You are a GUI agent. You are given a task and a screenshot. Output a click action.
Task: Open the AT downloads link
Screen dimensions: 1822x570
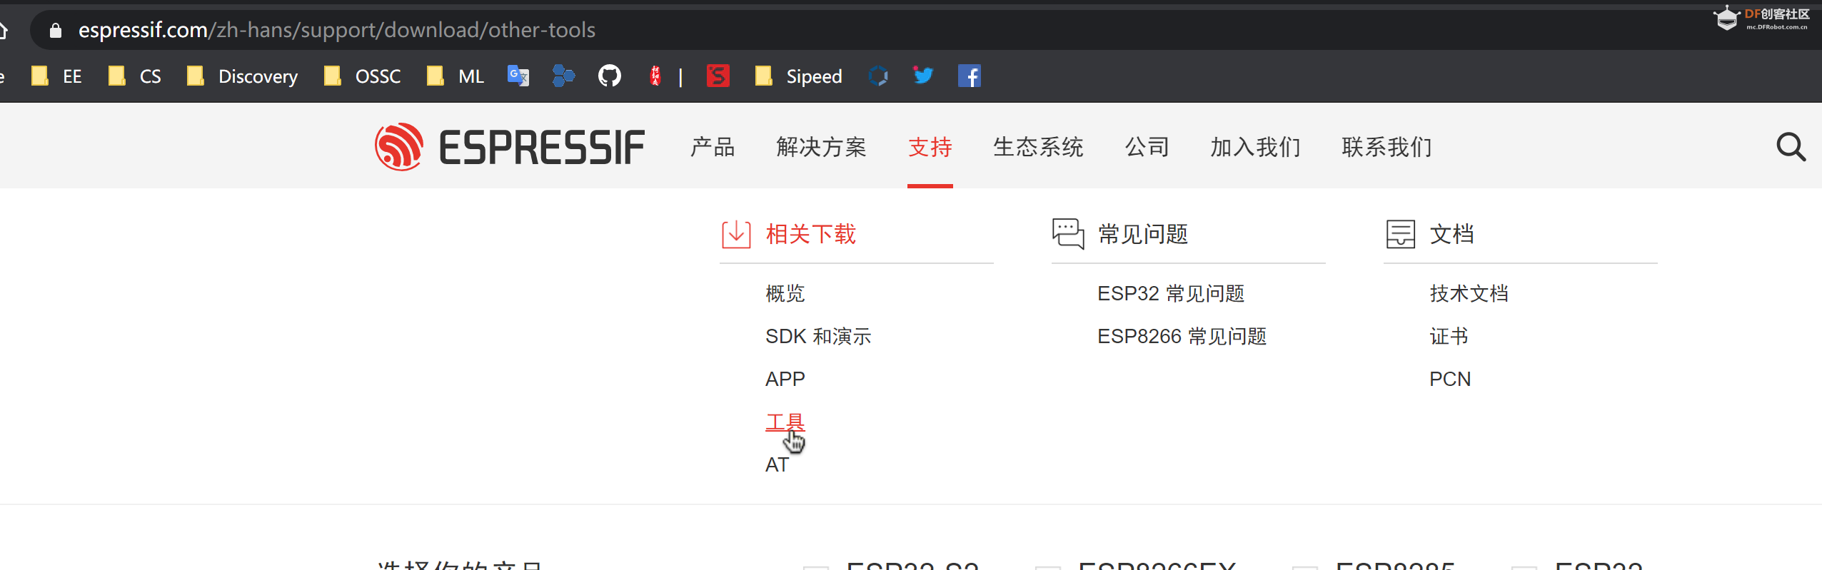[x=777, y=464]
